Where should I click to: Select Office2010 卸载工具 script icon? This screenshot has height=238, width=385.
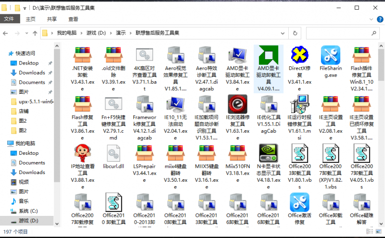(114, 202)
